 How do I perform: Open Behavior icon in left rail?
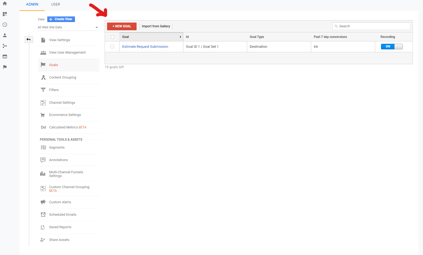tap(5, 57)
